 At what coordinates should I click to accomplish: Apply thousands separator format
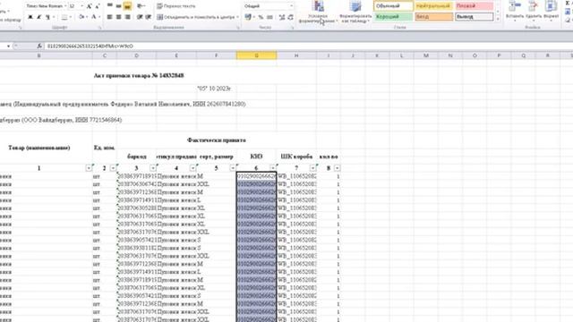tap(269, 17)
